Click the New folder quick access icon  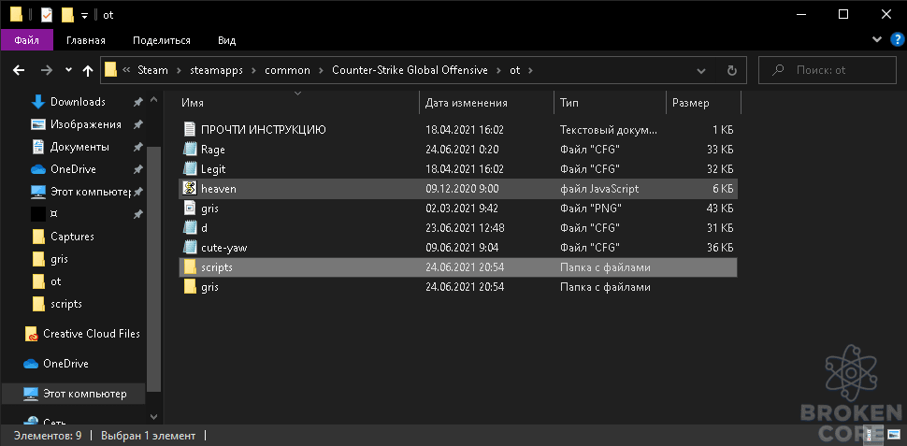point(67,14)
